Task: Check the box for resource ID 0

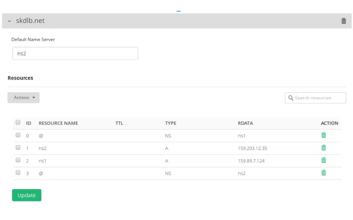Action: click(x=18, y=136)
